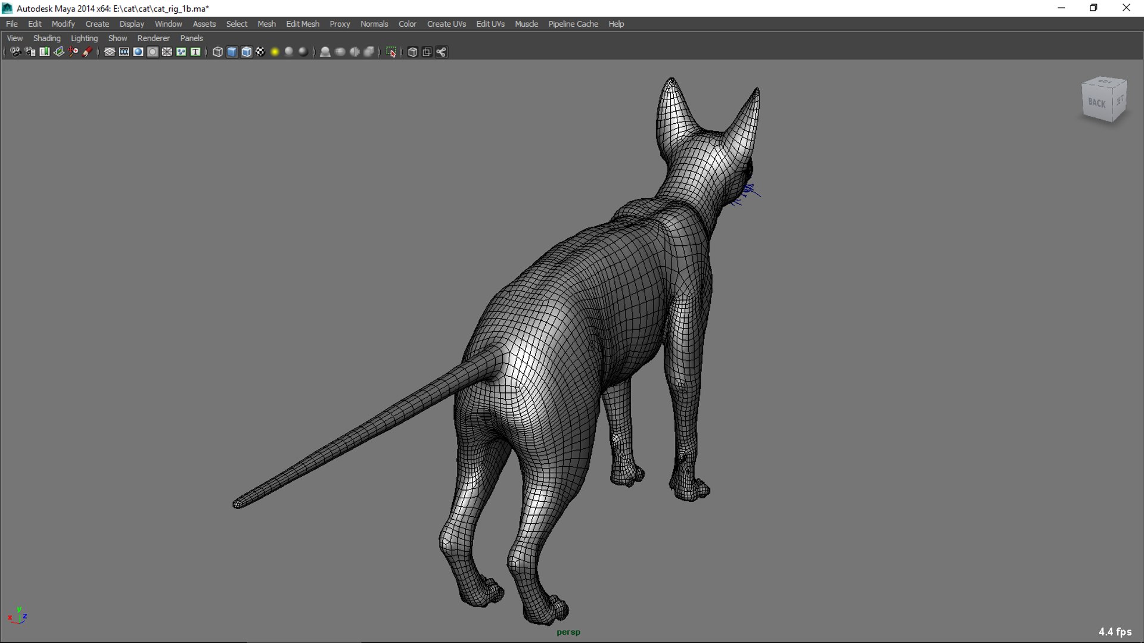
Task: Click Isolate Select icon
Action: [391, 52]
